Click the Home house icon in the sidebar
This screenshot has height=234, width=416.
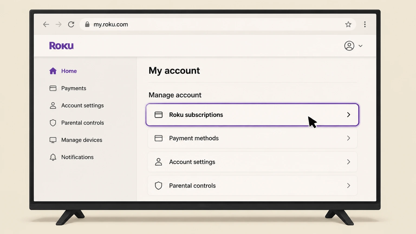click(53, 71)
